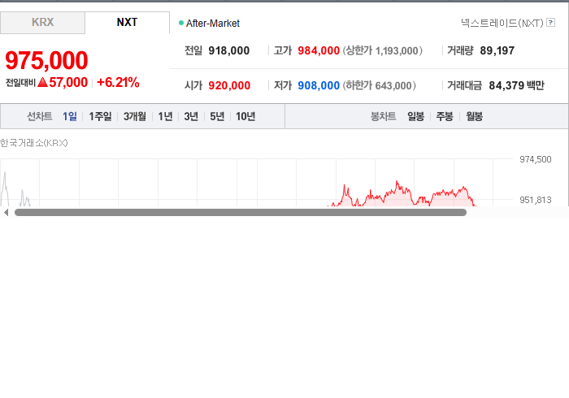This screenshot has height=398, width=569.
Task: Click the lower limit price 643,000
Action: click(x=393, y=85)
